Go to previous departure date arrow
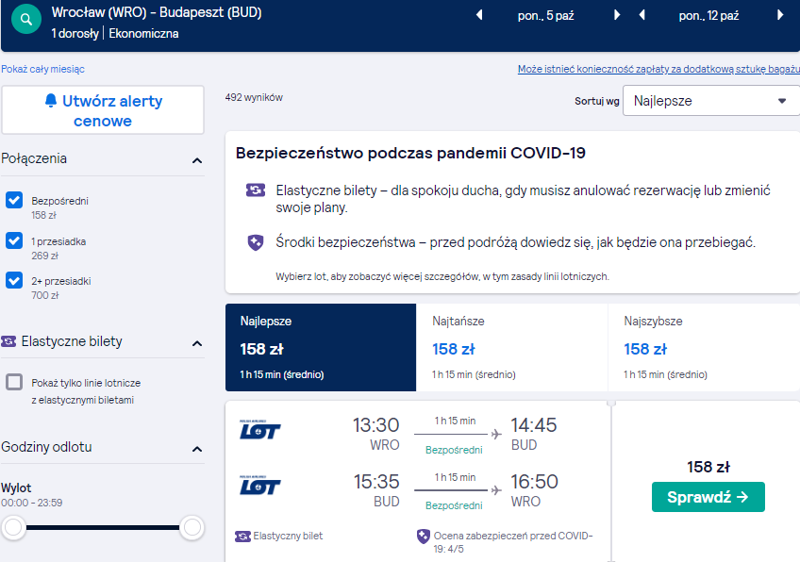The image size is (800, 562). click(479, 15)
